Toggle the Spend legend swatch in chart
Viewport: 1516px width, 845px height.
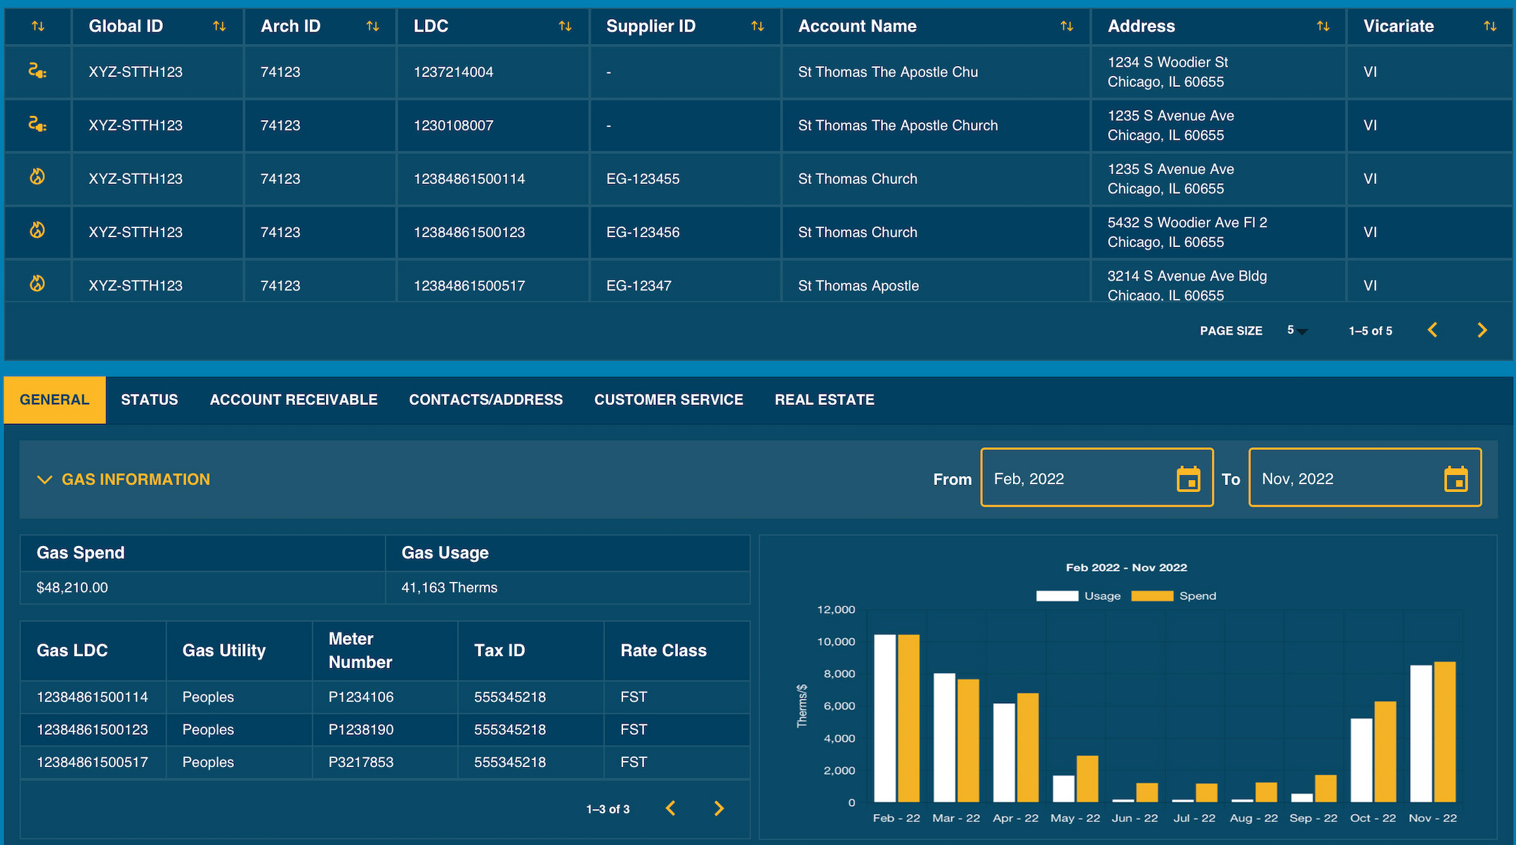pos(1152,596)
